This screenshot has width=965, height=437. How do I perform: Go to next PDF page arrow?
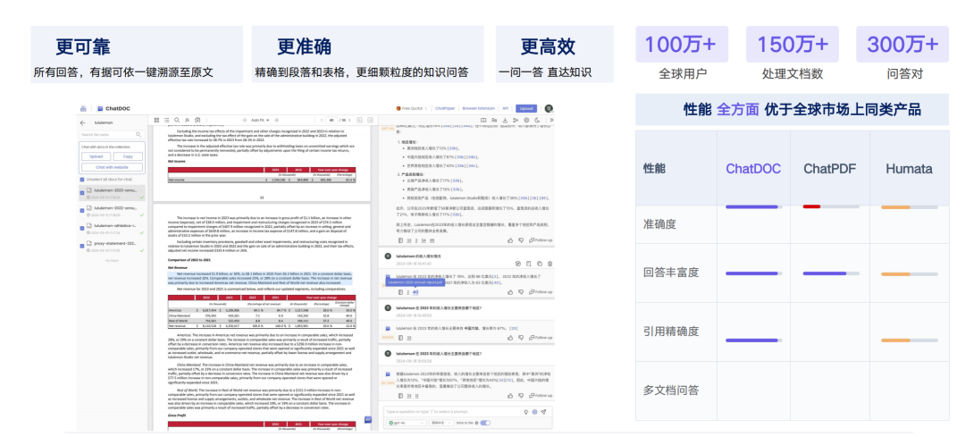pyautogui.click(x=349, y=120)
